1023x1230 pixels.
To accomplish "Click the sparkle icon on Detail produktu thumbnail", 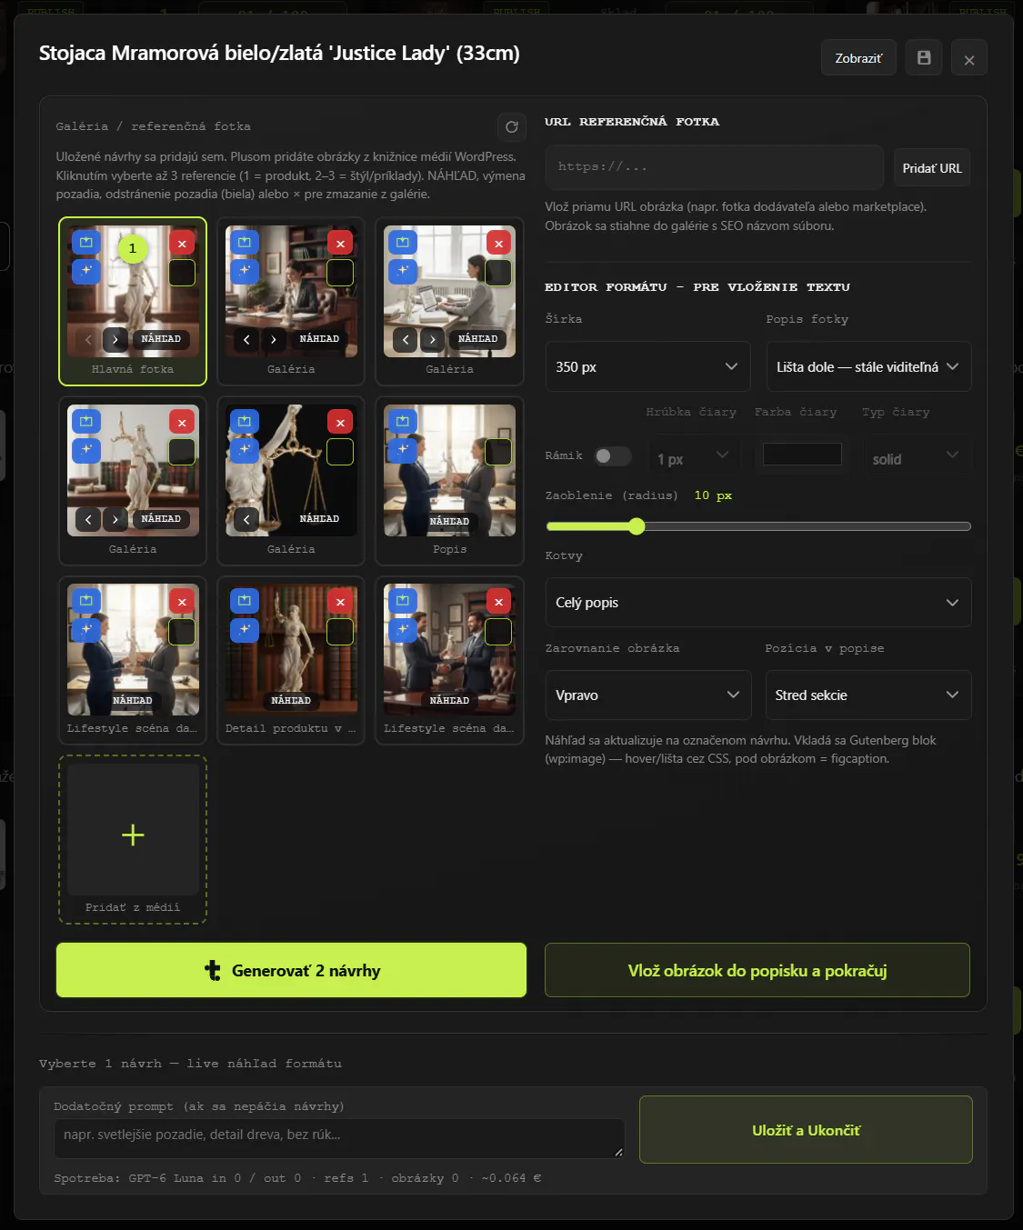I will point(245,628).
